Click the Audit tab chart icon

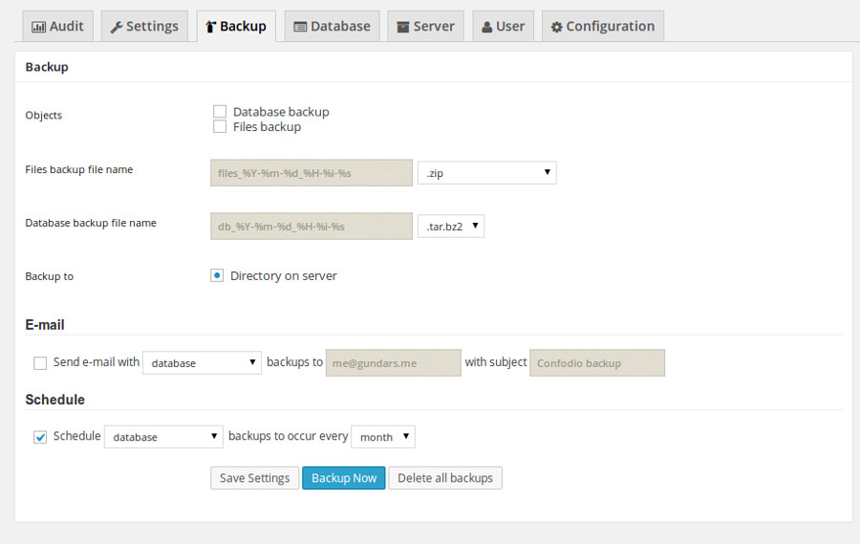38,27
